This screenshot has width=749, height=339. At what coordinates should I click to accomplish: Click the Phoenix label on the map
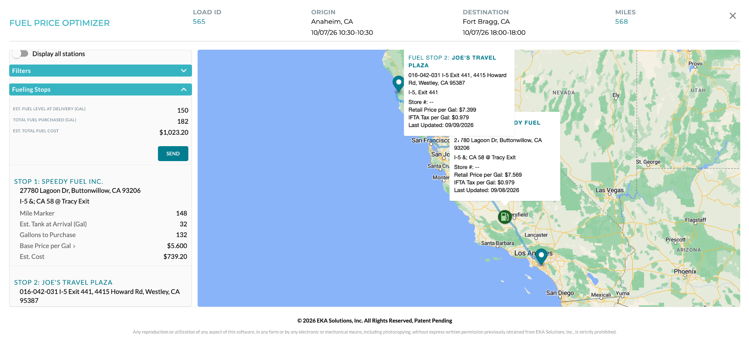685,271
